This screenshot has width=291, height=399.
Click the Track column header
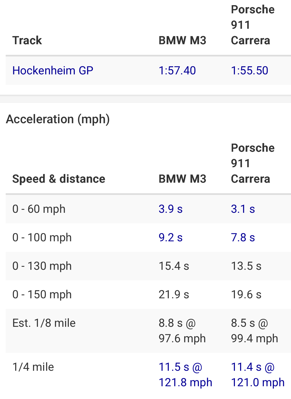[x=27, y=40]
